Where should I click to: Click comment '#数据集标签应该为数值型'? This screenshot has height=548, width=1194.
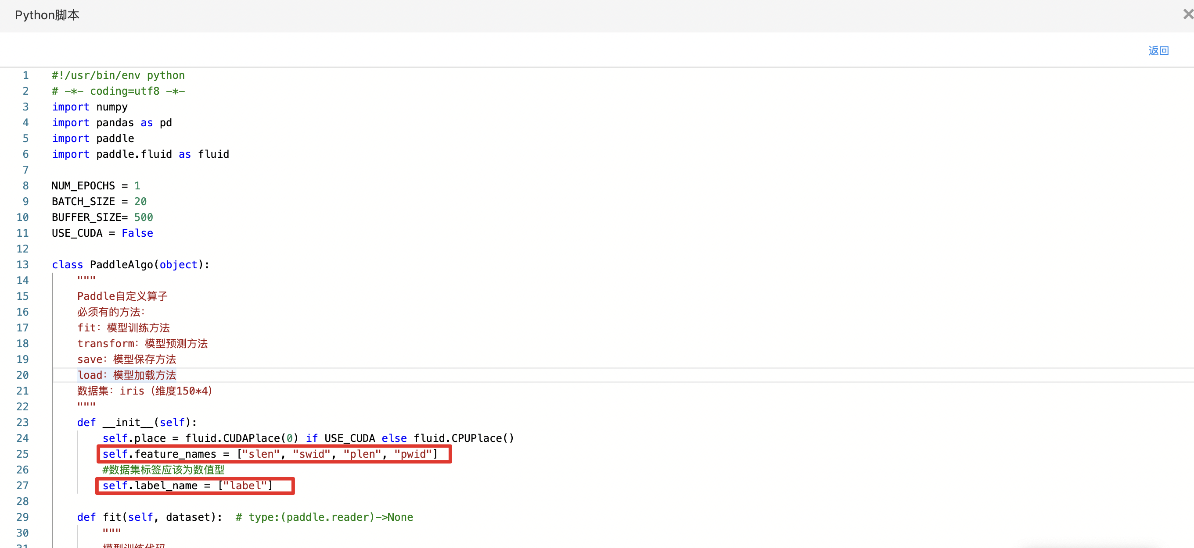point(164,470)
